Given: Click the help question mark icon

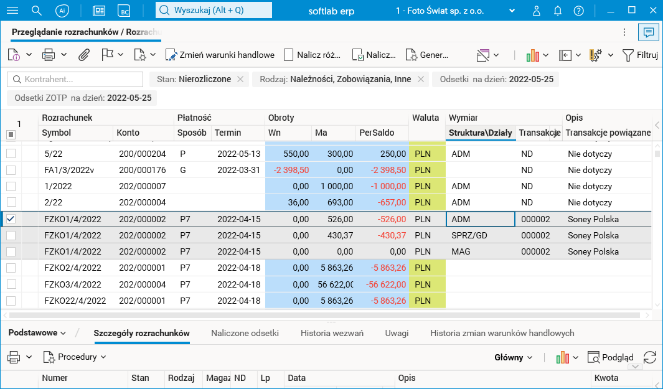Looking at the screenshot, I should tap(578, 11).
